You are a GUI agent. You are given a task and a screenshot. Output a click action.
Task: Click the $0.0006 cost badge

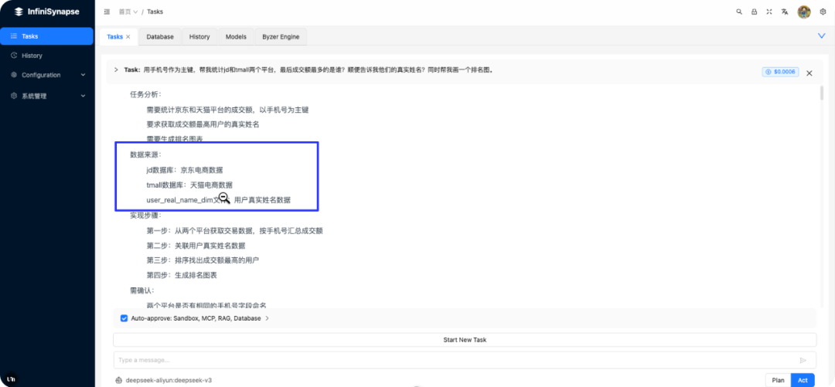pos(780,72)
